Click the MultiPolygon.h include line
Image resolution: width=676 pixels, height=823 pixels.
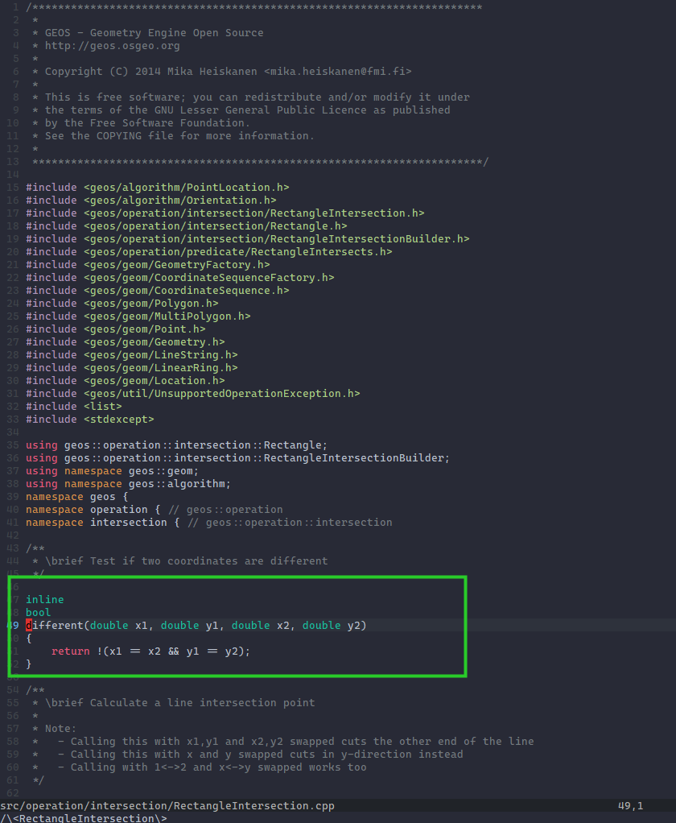click(138, 316)
